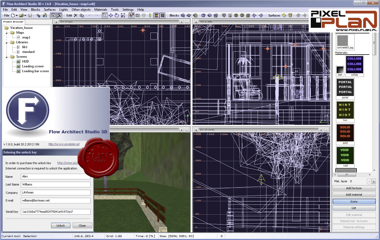Click the Unlock button
This screenshot has height=240, width=380.
click(x=61, y=226)
